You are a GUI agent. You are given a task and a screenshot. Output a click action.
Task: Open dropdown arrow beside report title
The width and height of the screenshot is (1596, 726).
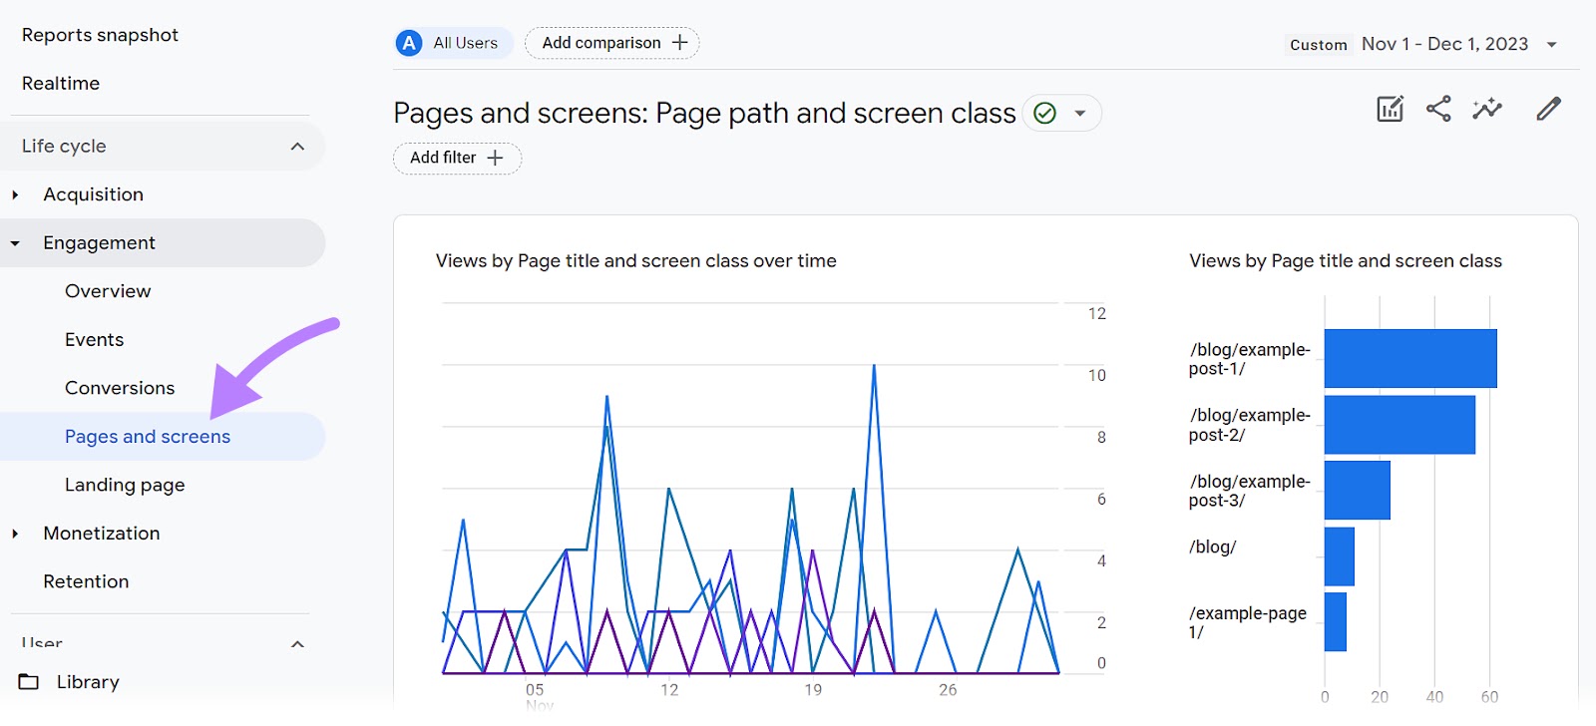pyautogui.click(x=1079, y=114)
